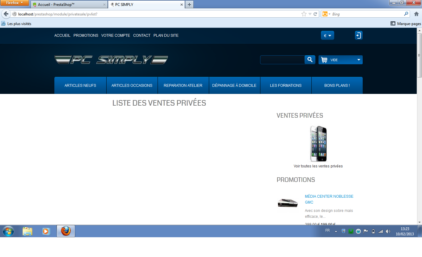Click the volume speaker tray icon

click(x=388, y=231)
